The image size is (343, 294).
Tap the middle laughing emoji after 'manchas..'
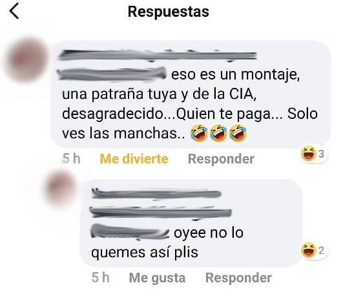coord(218,132)
